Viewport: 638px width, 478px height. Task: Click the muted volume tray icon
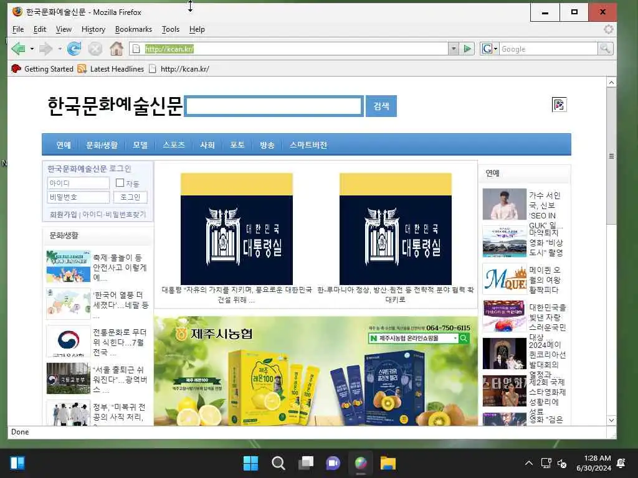pos(562,463)
